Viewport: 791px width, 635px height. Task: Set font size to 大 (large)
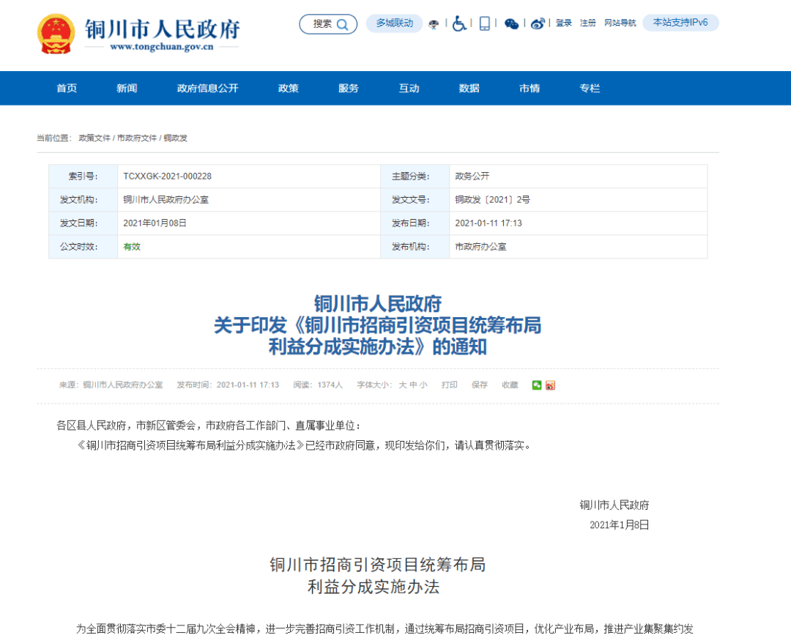(x=402, y=385)
